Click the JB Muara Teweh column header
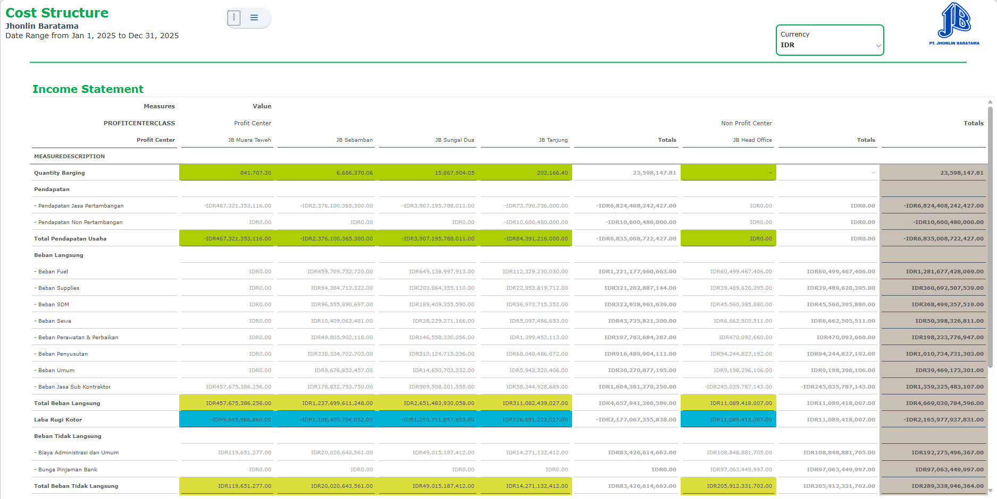This screenshot has height=499, width=997. [249, 140]
